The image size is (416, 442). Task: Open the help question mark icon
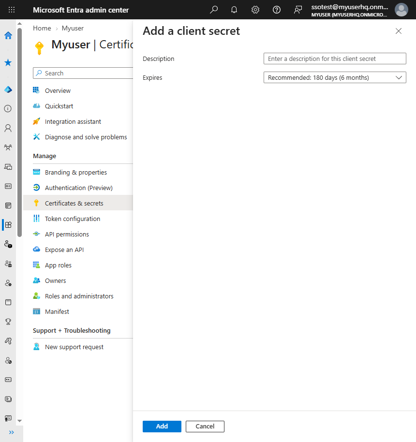277,10
